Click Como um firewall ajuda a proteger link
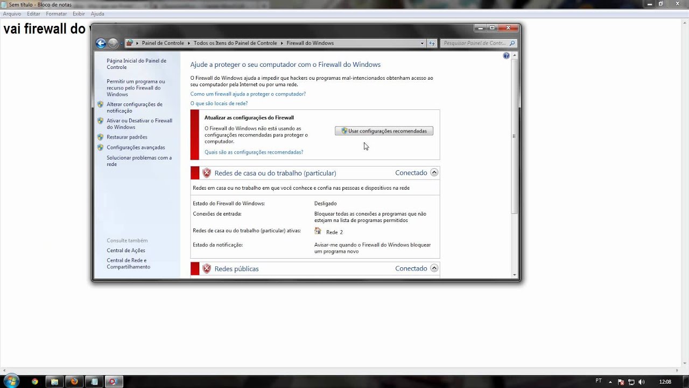 coord(248,94)
